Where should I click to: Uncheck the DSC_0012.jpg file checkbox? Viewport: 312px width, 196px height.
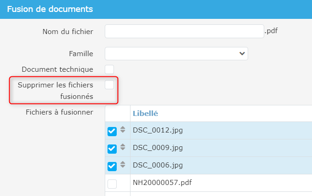(x=112, y=132)
